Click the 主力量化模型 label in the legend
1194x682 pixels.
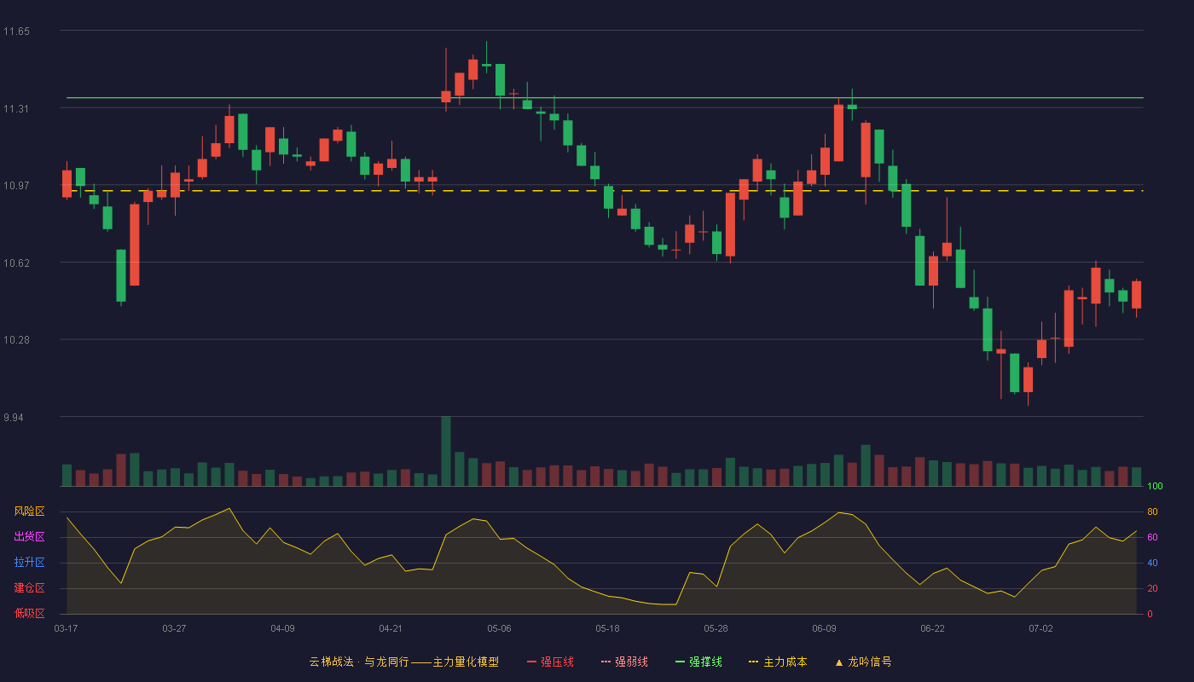[x=466, y=662]
